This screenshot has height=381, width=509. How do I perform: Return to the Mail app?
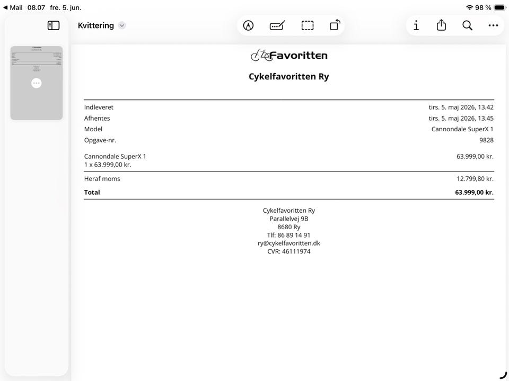(13, 7)
